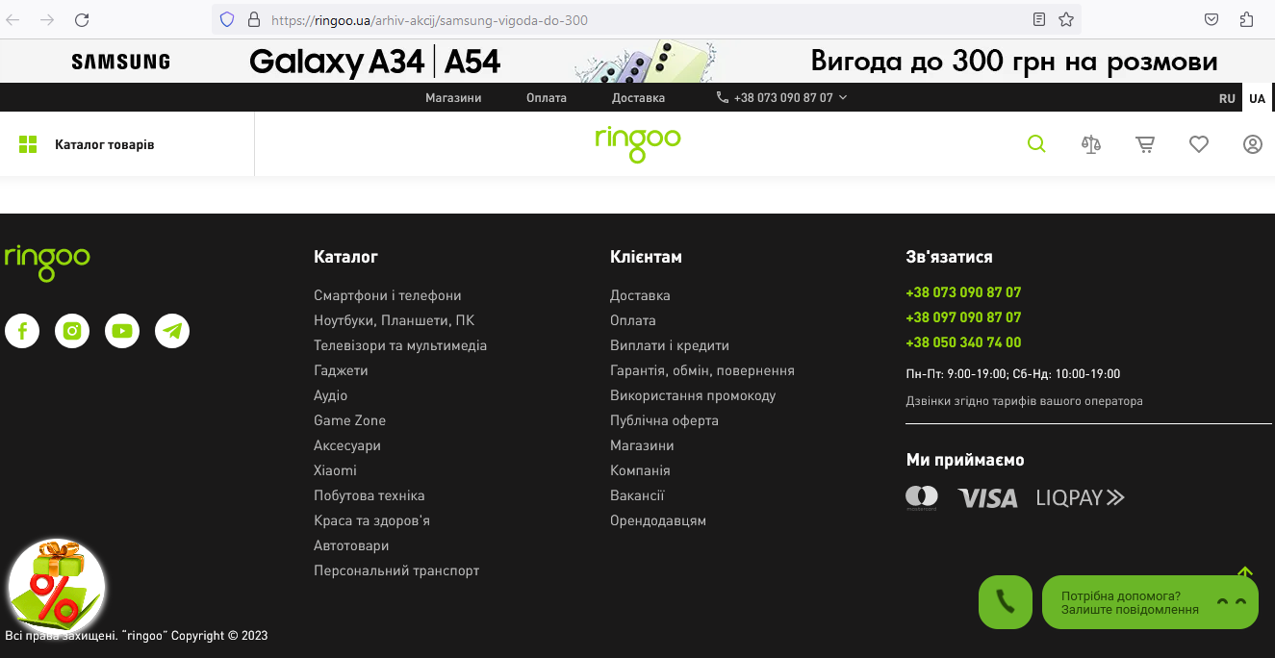Visit ringoo Instagram page icon

pyautogui.click(x=72, y=331)
